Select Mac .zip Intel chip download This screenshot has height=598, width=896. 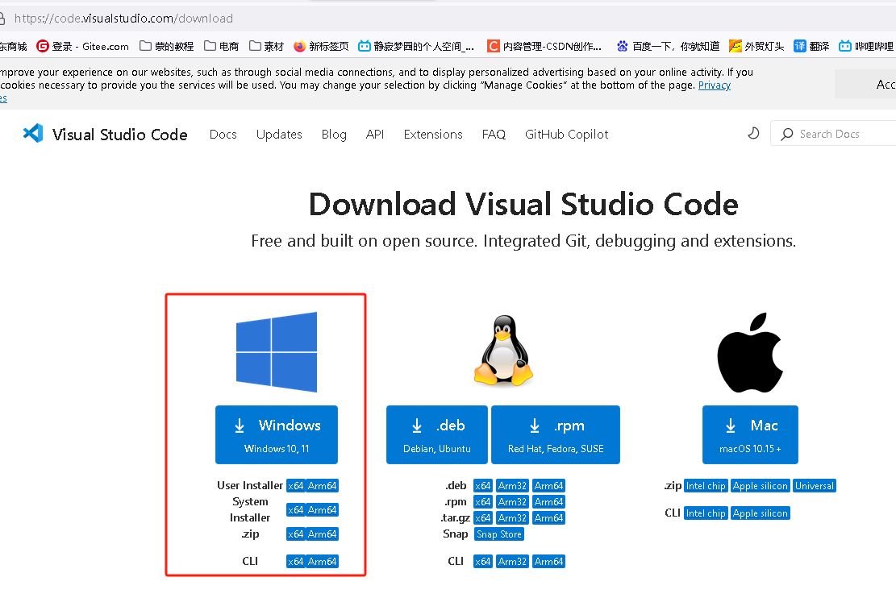(x=706, y=485)
